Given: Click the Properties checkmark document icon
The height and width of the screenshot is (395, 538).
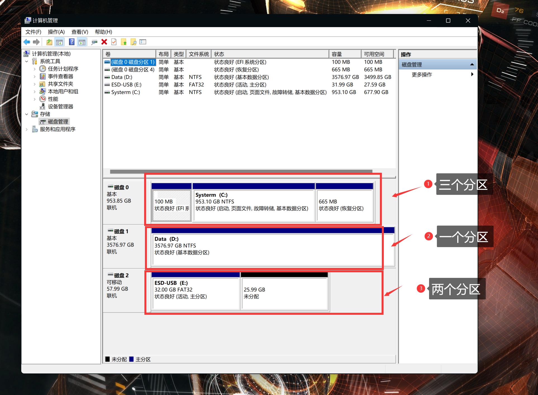Looking at the screenshot, I should click(114, 42).
